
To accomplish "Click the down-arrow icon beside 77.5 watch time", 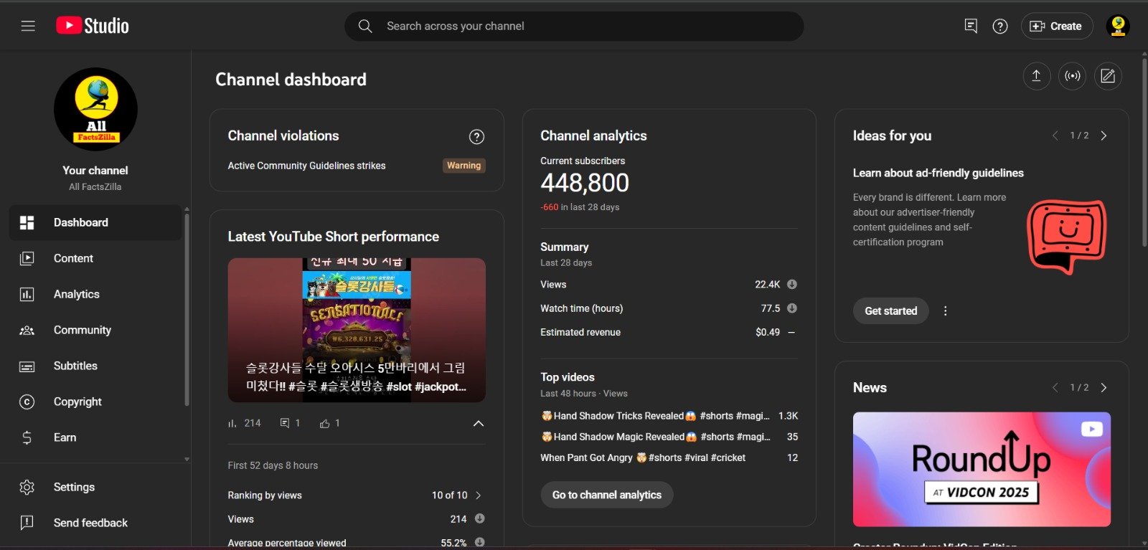I will 792,308.
